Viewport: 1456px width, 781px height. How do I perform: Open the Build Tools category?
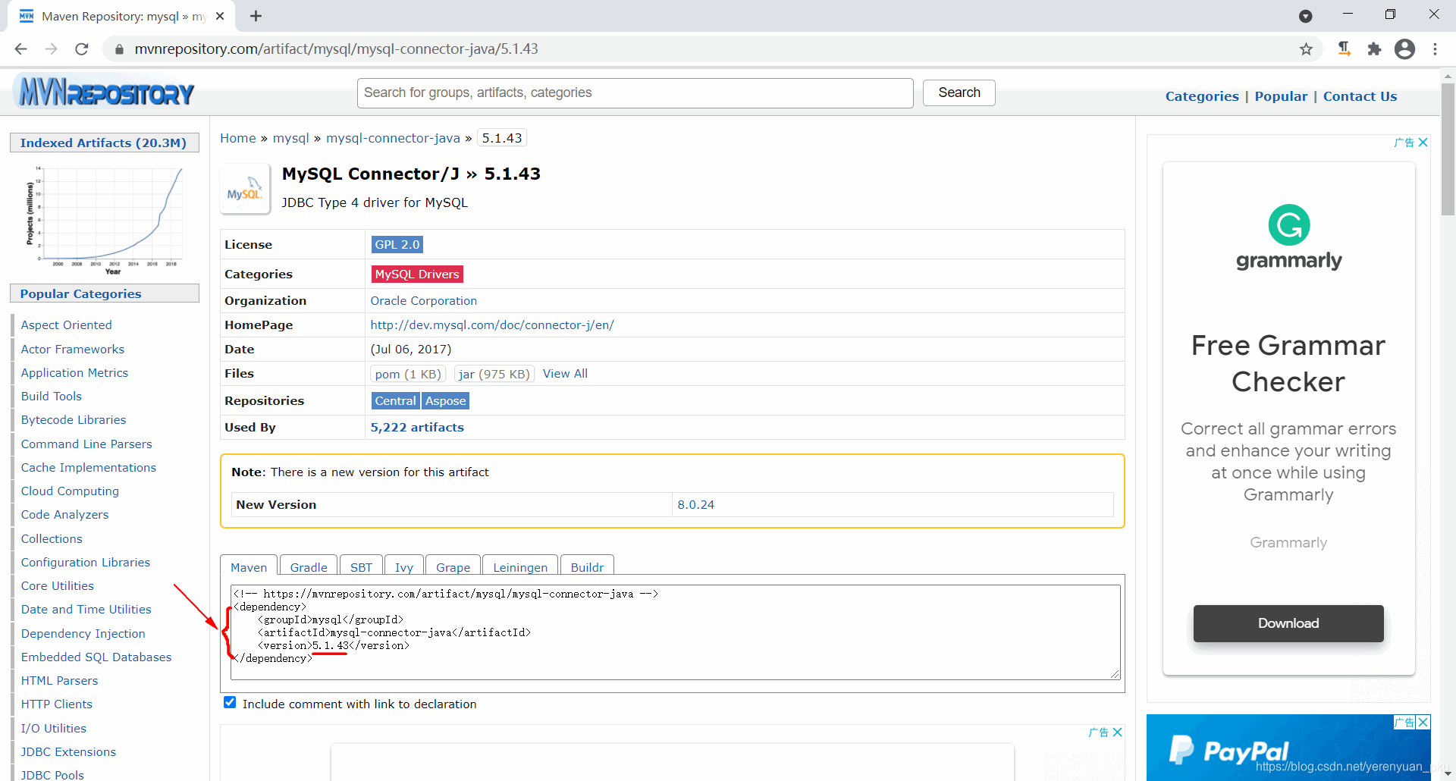(51, 396)
